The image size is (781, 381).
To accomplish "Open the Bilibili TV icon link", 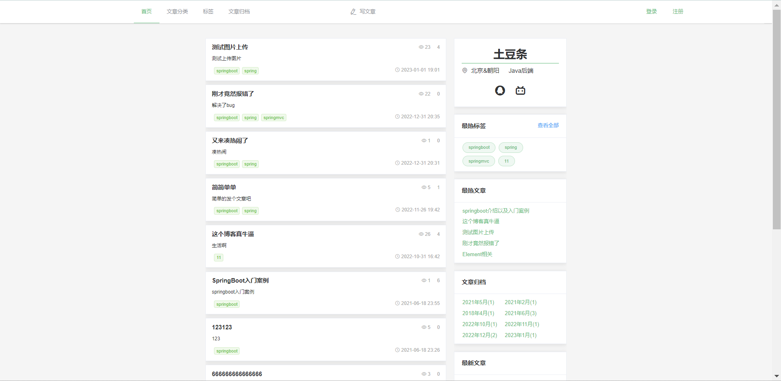I will [521, 90].
